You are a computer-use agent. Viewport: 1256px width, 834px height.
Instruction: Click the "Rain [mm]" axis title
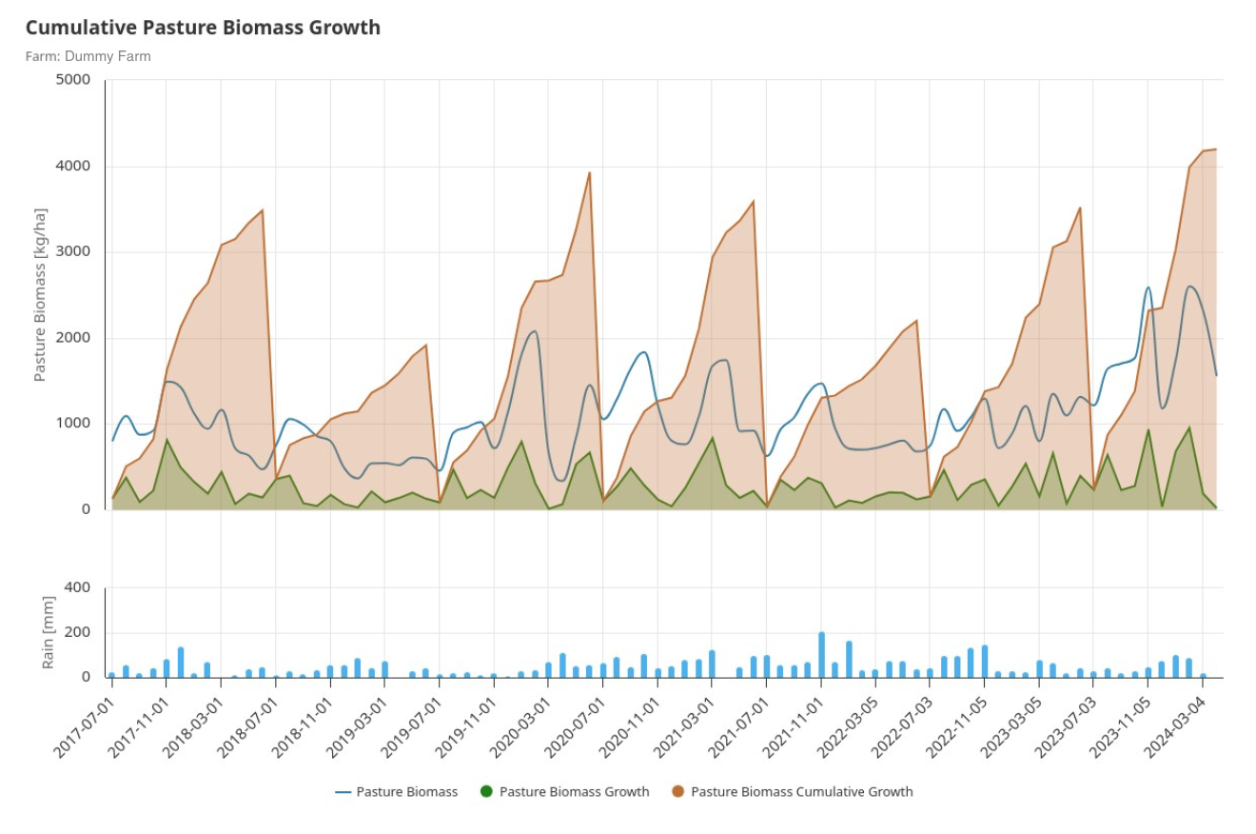[48, 632]
